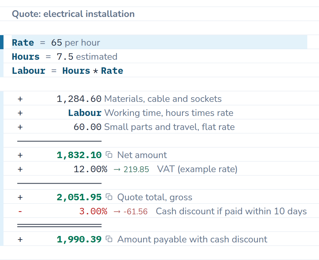
Task: Click the Labour reference in the sum
Action: 85,113
